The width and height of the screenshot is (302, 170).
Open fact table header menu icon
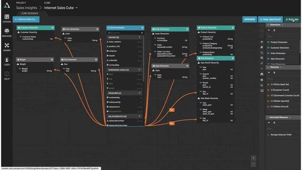click(x=143, y=28)
